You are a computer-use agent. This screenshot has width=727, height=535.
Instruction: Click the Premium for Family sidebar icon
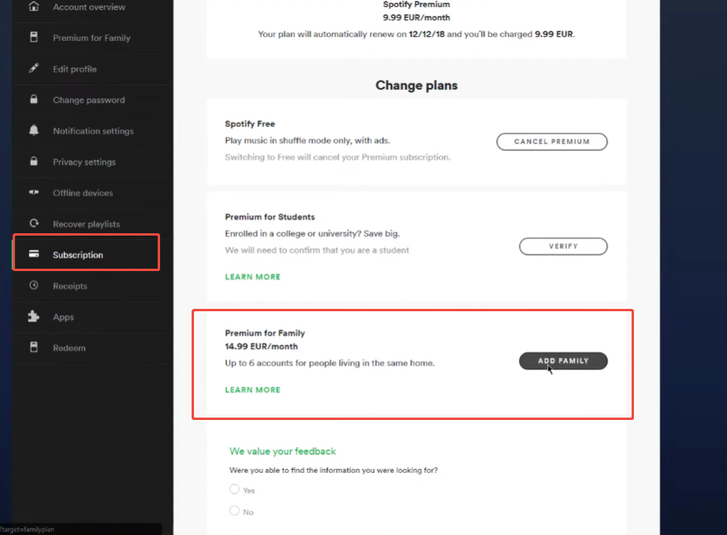[34, 37]
